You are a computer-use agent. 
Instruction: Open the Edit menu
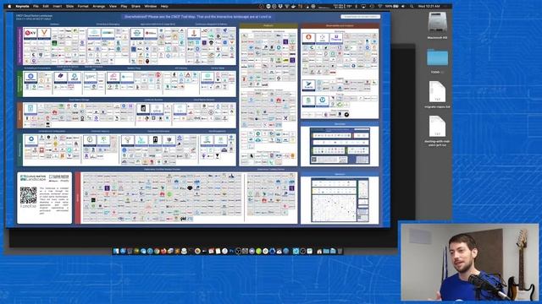coord(46,6)
